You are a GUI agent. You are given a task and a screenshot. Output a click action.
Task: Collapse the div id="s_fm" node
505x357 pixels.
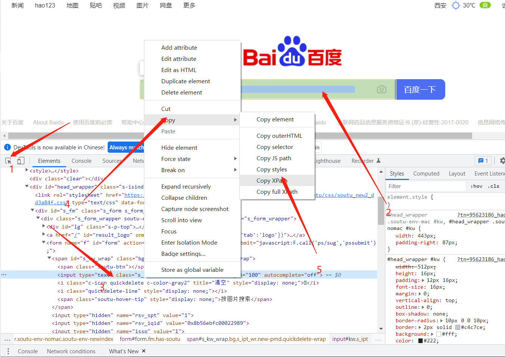point(32,210)
